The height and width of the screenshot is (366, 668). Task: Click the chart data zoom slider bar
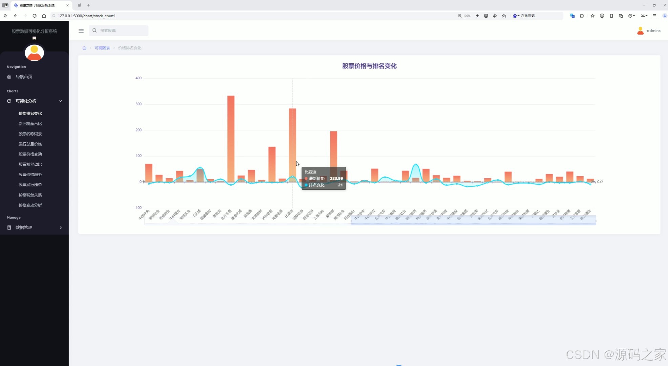[473, 220]
